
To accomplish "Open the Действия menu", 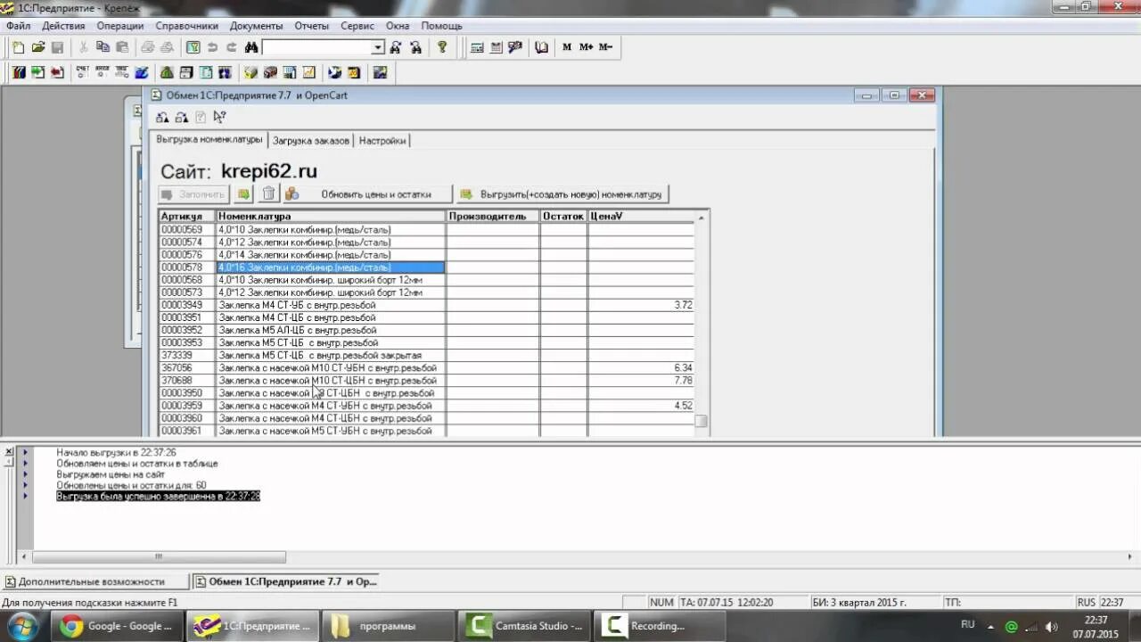I will coord(63,26).
